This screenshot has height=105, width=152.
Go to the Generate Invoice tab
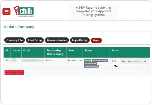point(57,40)
